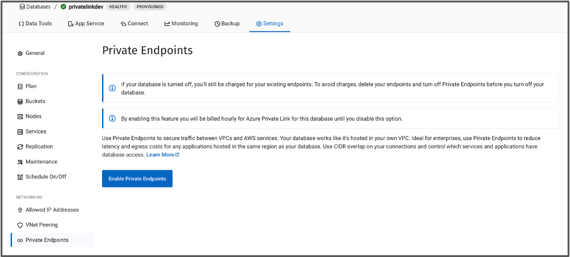Click the Nodes icon in sidebar
The height and width of the screenshot is (257, 570).
tap(21, 116)
